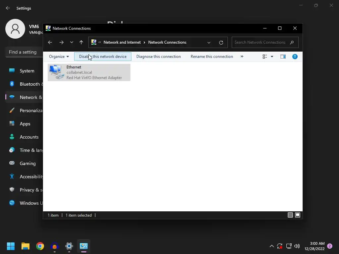Toggle the preview pane
This screenshot has width=339, height=254.
(x=283, y=57)
